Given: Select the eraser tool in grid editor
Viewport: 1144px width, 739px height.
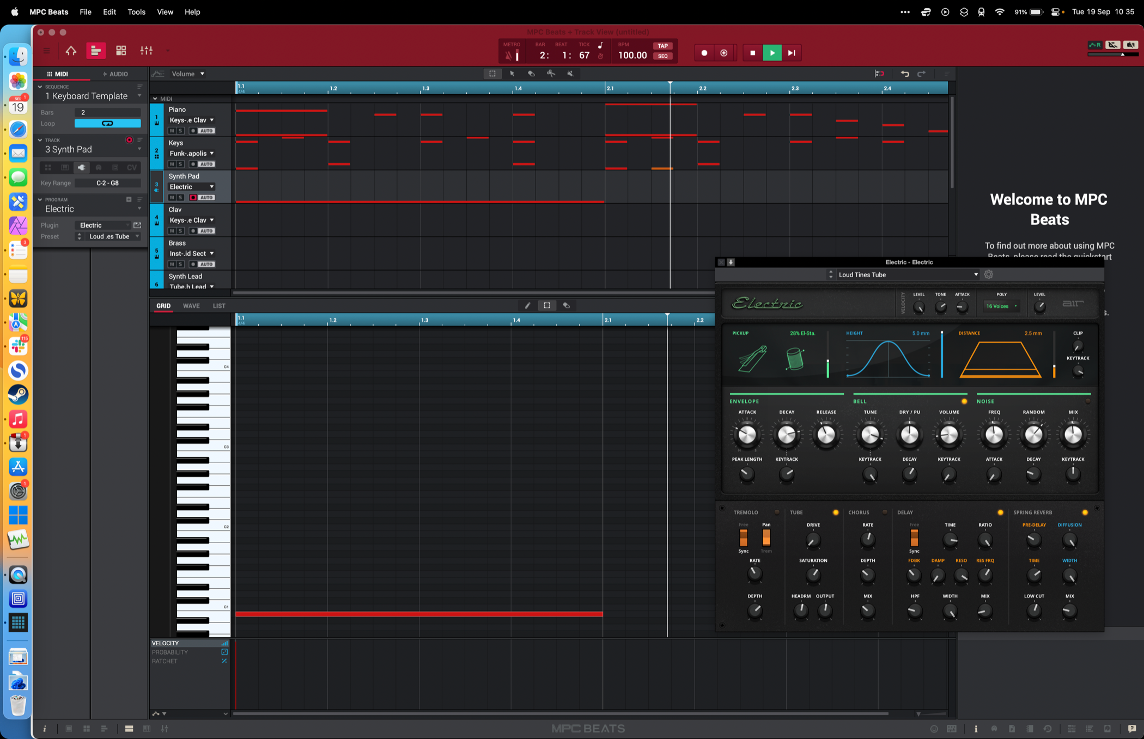Looking at the screenshot, I should 567,306.
